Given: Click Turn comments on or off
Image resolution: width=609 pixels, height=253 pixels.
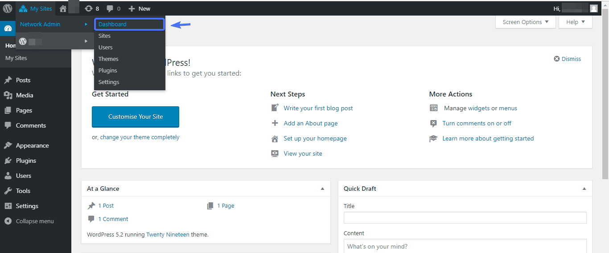Looking at the screenshot, I should [x=477, y=123].
